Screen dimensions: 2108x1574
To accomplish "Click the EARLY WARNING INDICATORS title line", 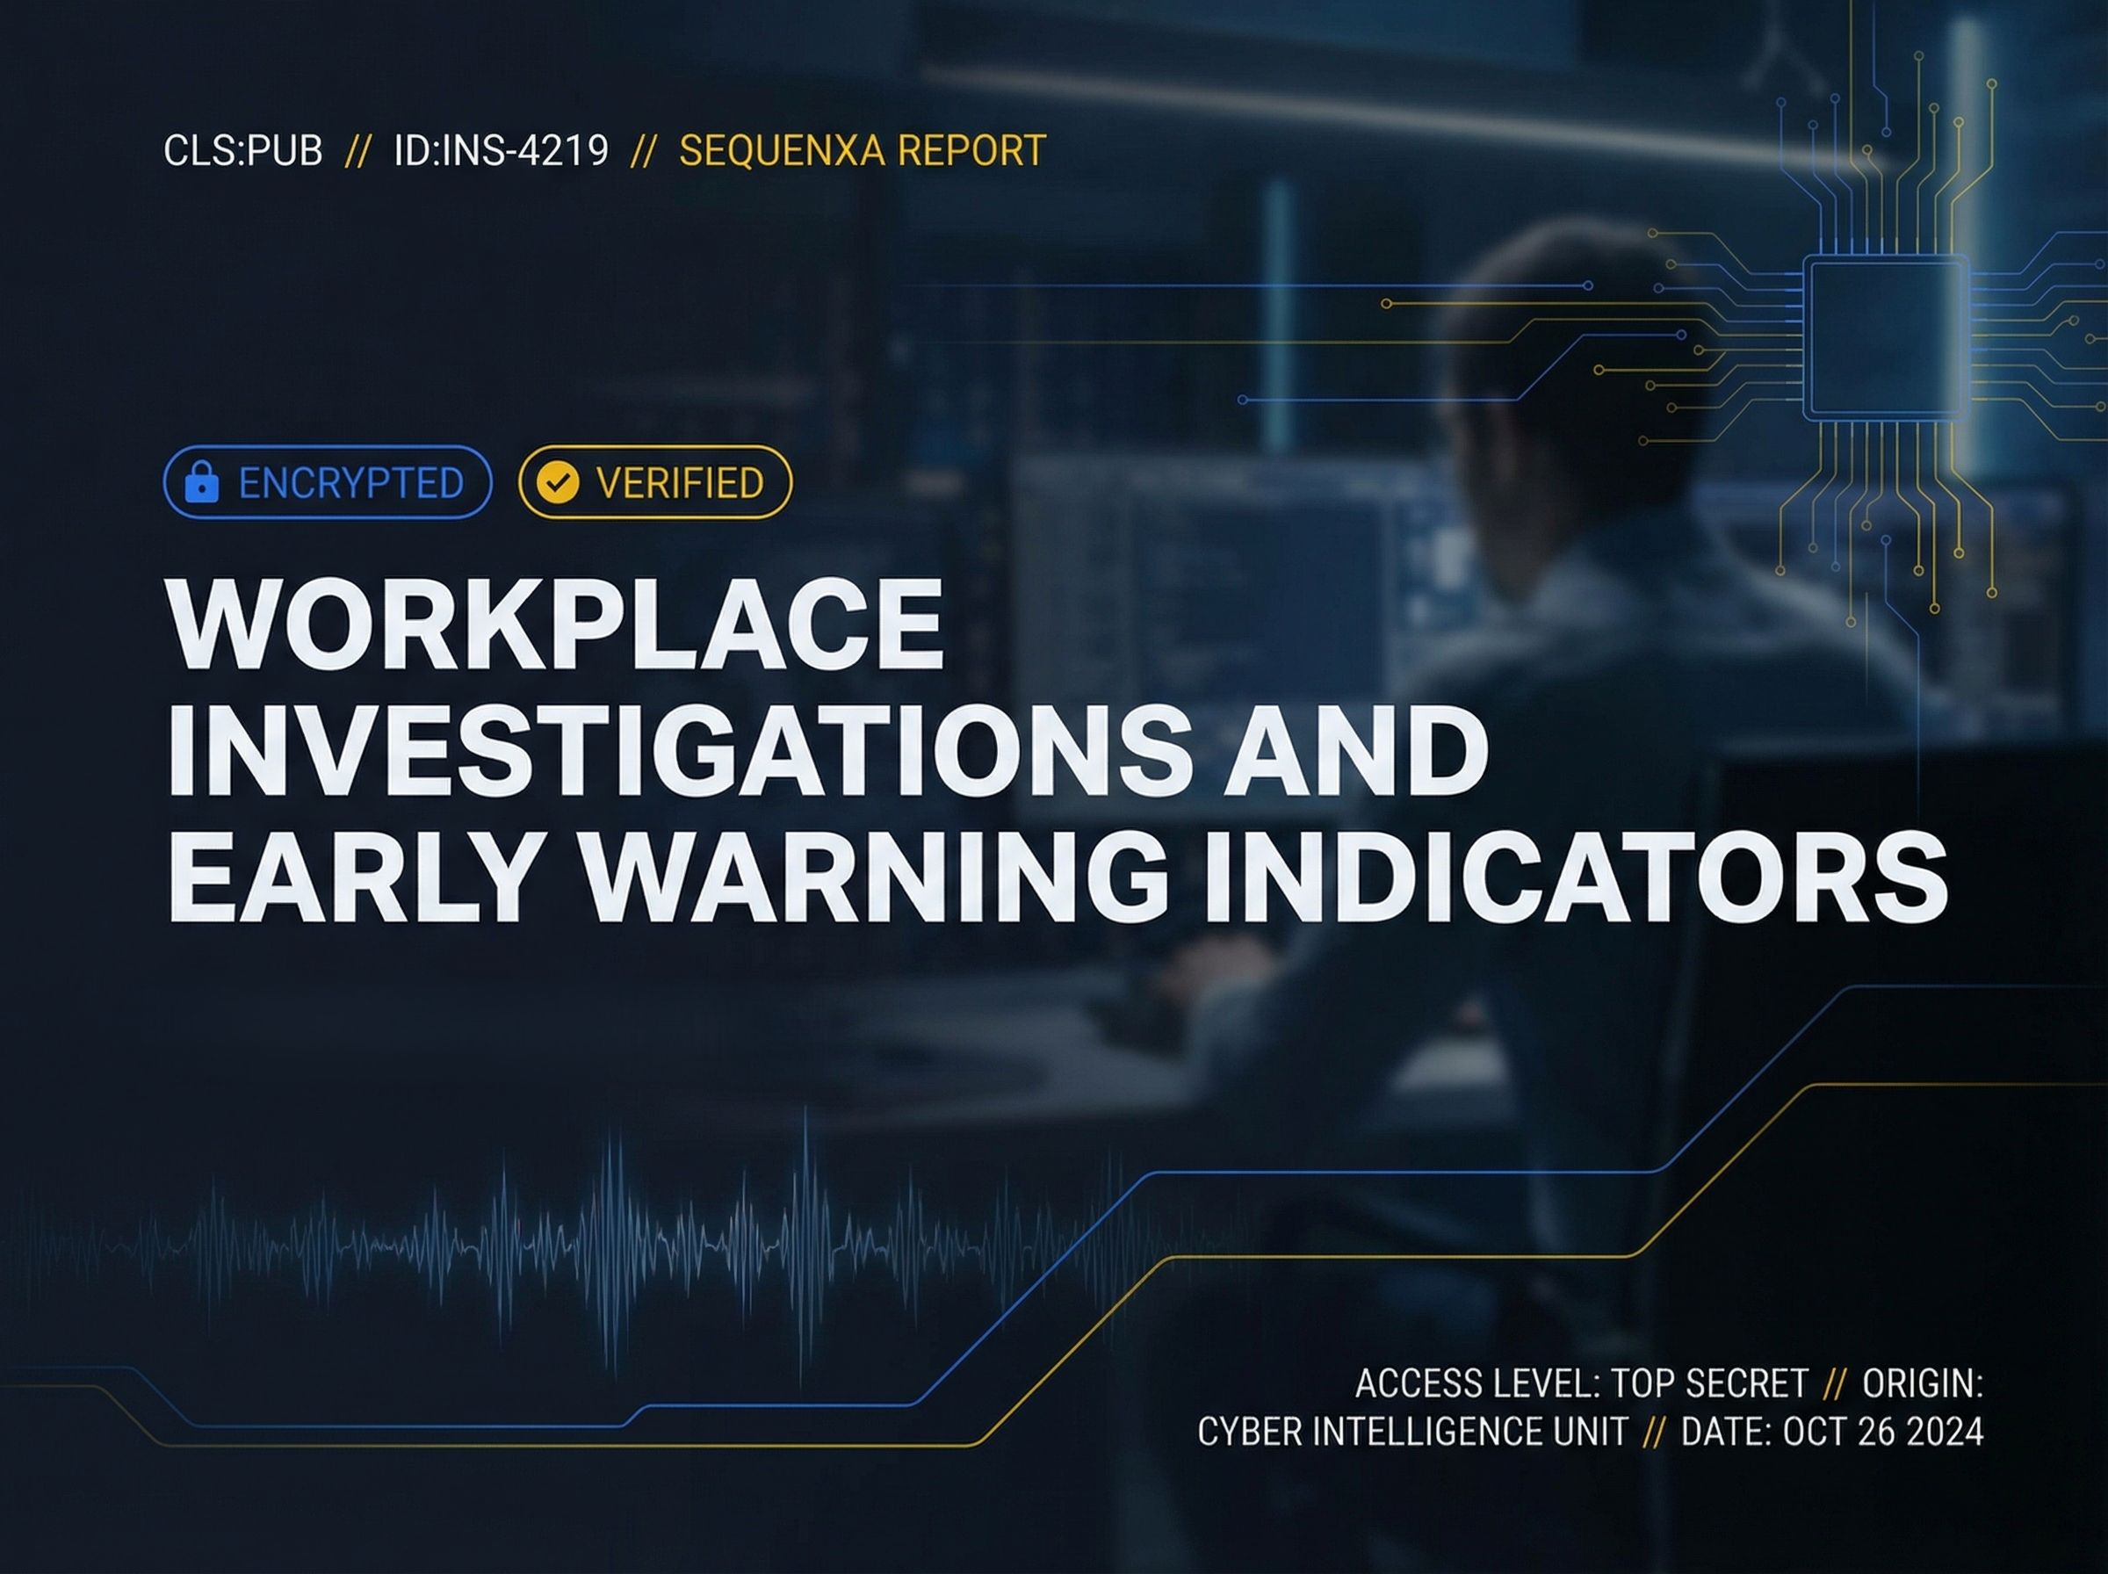I will (1058, 878).
